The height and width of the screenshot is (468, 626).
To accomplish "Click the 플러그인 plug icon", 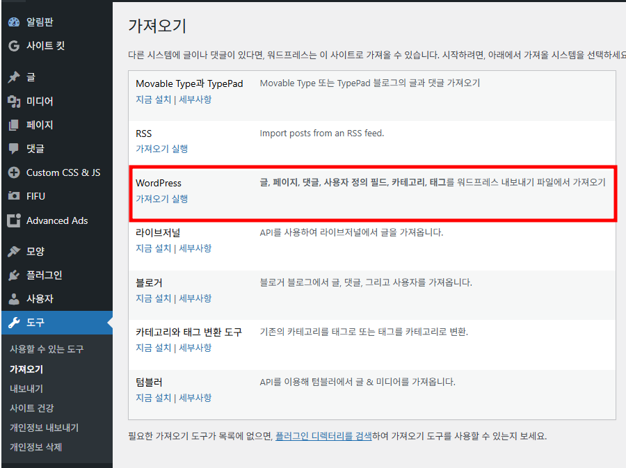I will pyautogui.click(x=14, y=275).
